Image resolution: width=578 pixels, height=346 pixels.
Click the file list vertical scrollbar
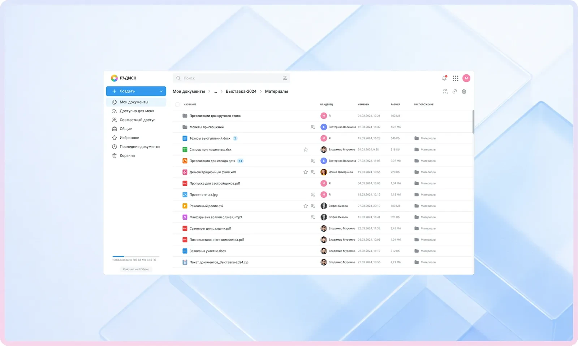473,122
